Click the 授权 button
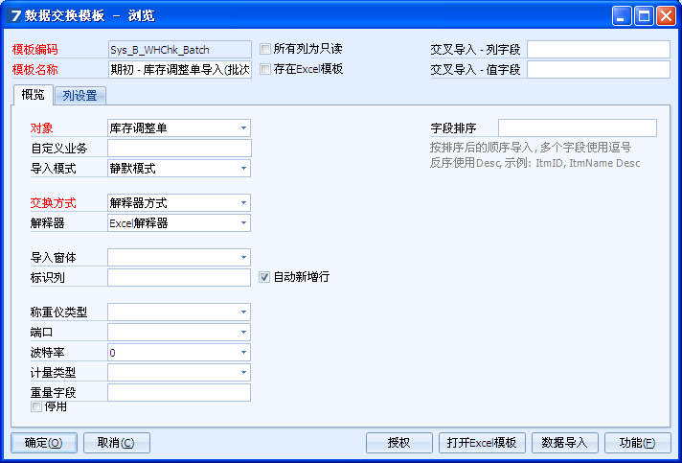Screen dimensions: 682x463 (x=398, y=443)
